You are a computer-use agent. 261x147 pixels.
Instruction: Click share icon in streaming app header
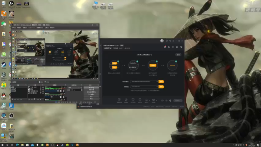tap(181, 47)
